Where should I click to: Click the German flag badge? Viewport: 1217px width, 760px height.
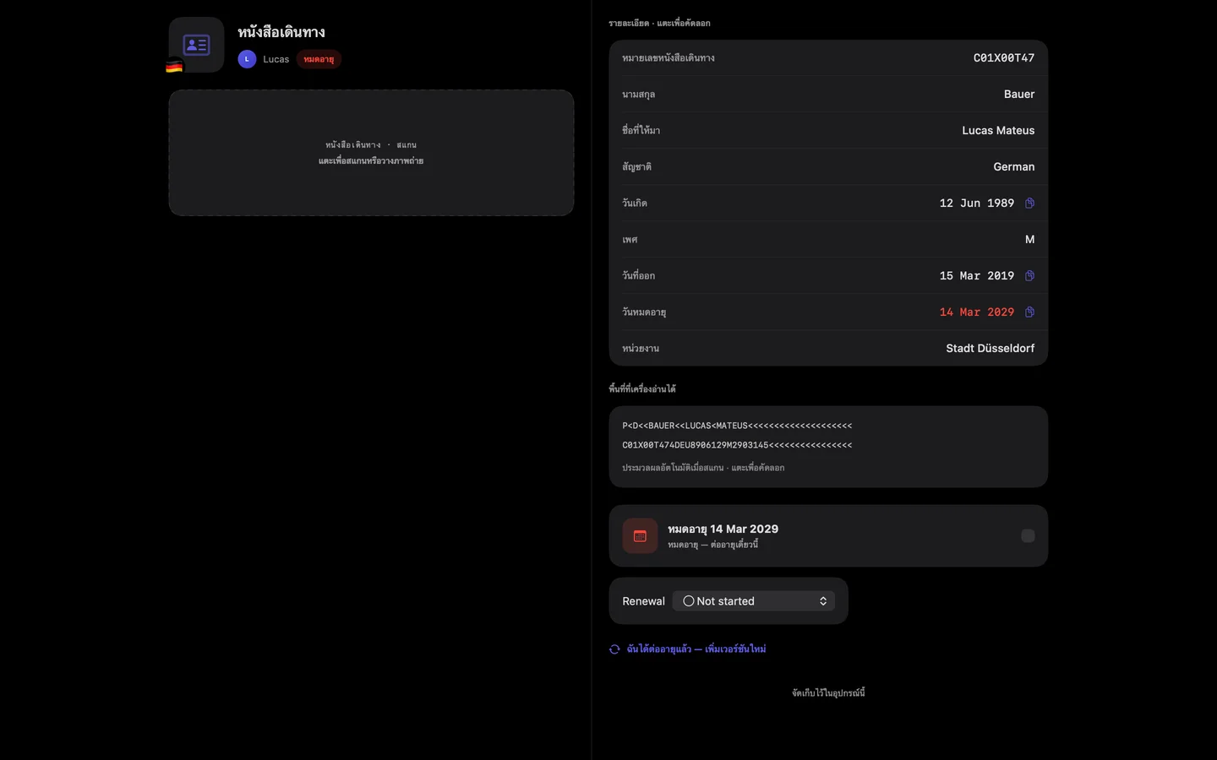(174, 66)
